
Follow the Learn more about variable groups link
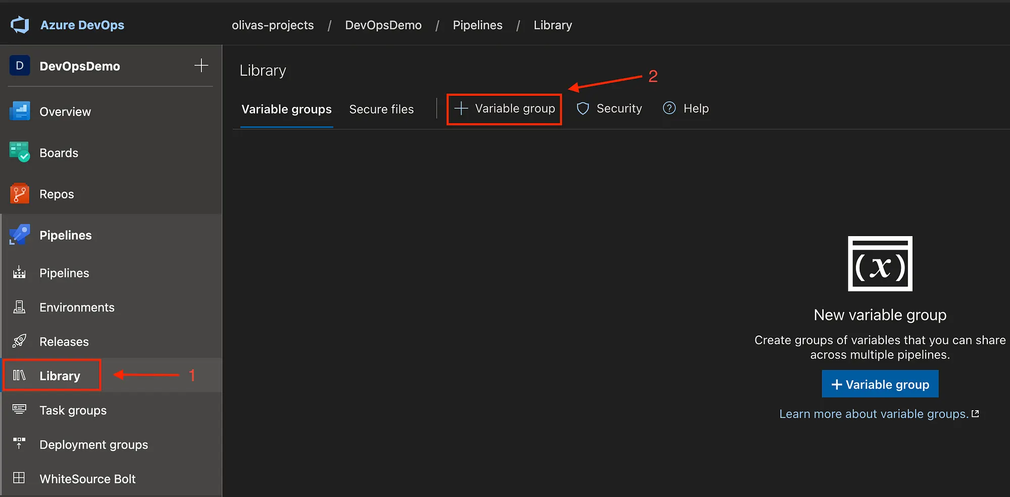click(874, 414)
